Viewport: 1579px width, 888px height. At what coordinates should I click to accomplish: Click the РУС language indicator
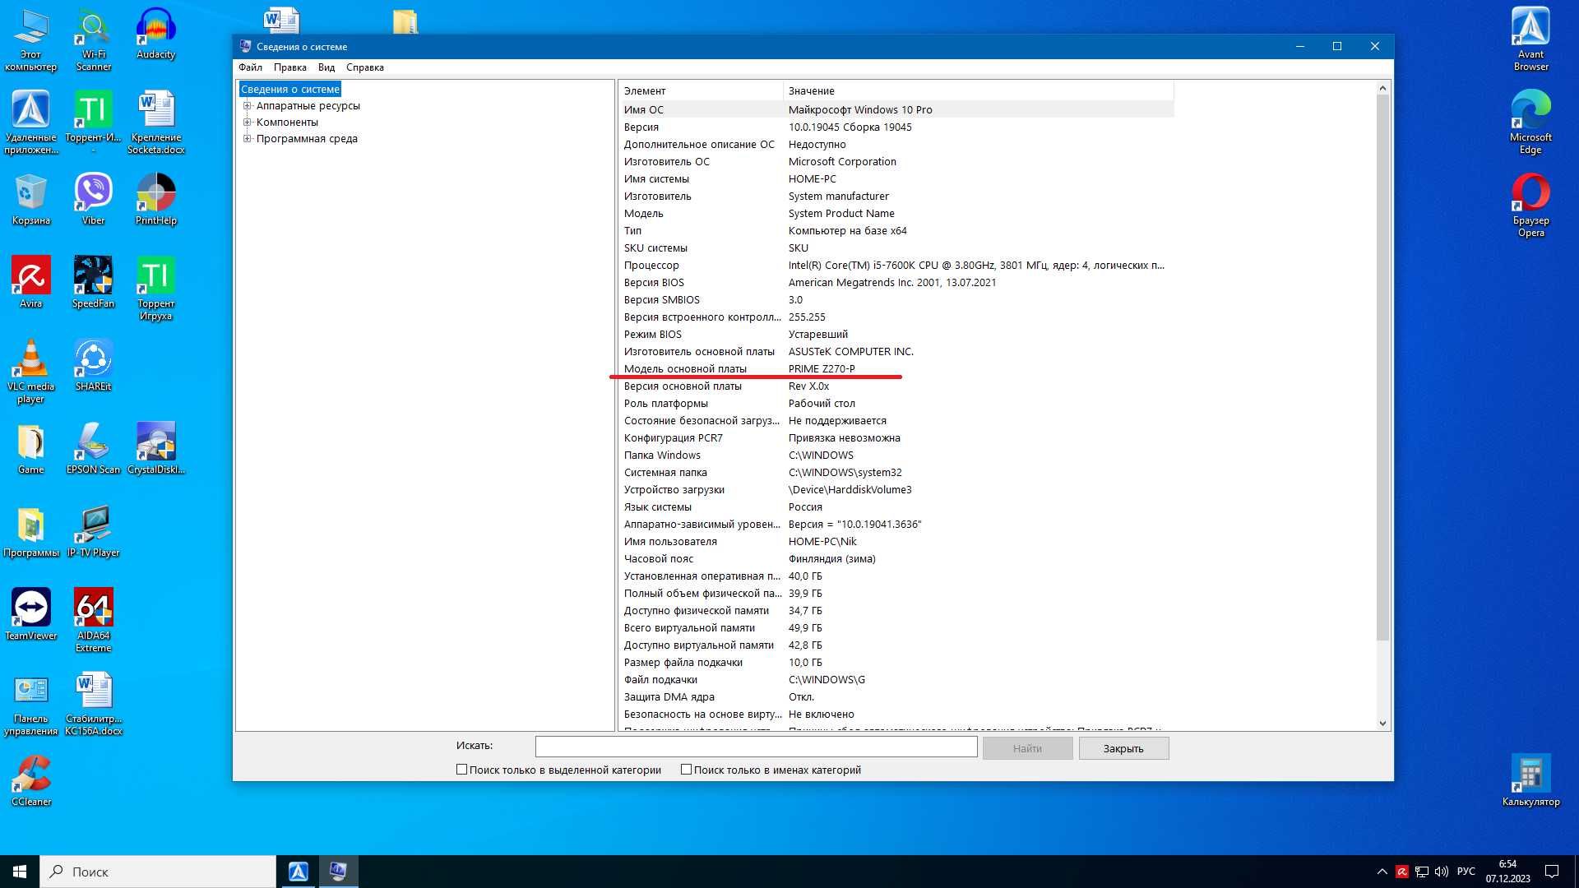pyautogui.click(x=1466, y=872)
